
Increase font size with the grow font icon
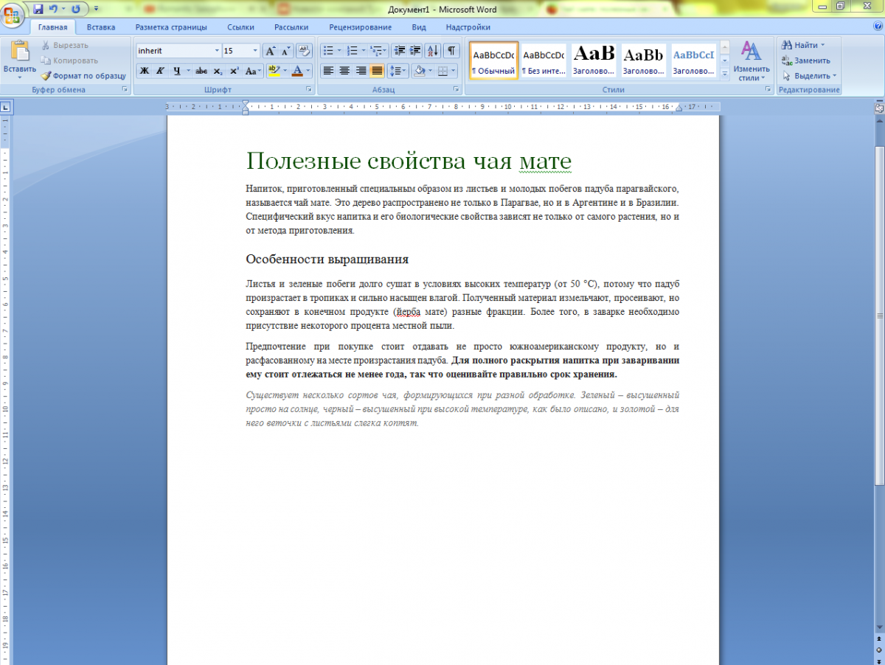tap(270, 51)
